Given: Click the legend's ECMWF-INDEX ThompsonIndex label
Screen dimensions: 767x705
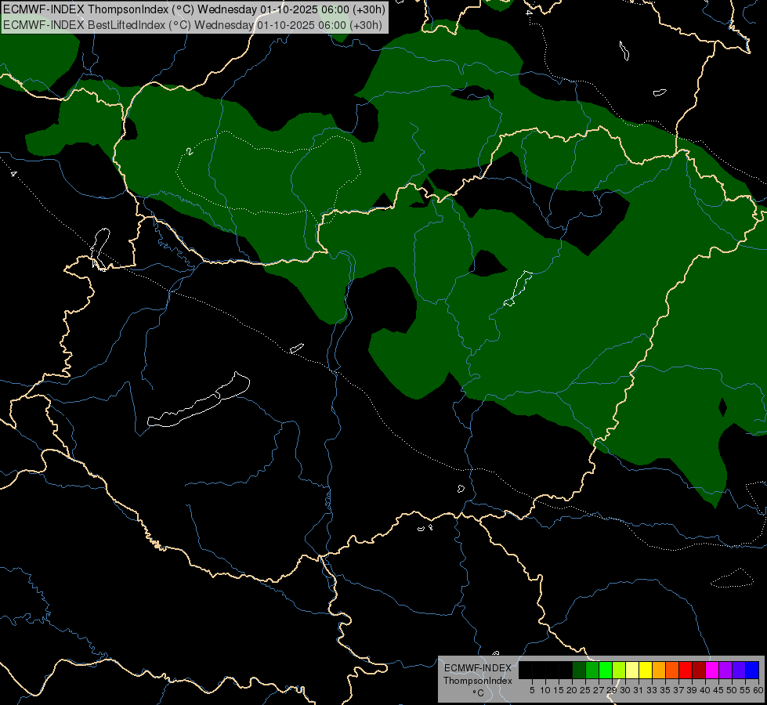Looking at the screenshot, I should 477,674.
